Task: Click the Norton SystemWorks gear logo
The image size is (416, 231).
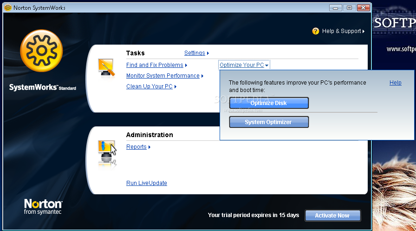Action: 41,51
